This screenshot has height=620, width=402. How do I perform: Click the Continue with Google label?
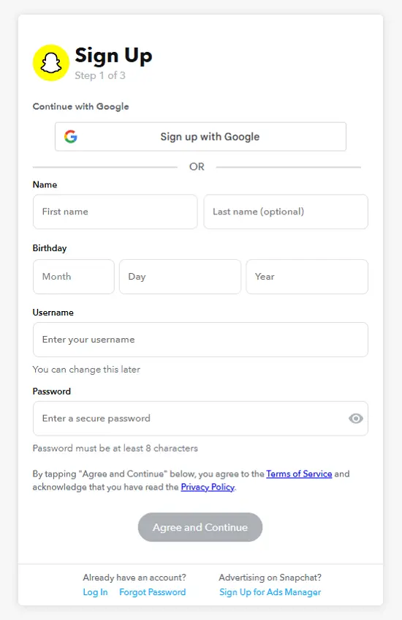tap(81, 106)
